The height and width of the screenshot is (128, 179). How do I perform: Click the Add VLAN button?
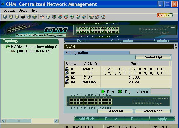click(87, 119)
